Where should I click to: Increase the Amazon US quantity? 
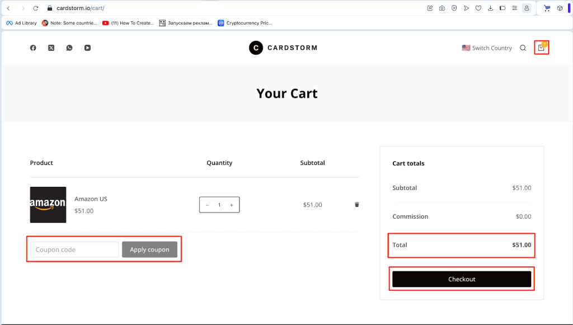point(231,204)
